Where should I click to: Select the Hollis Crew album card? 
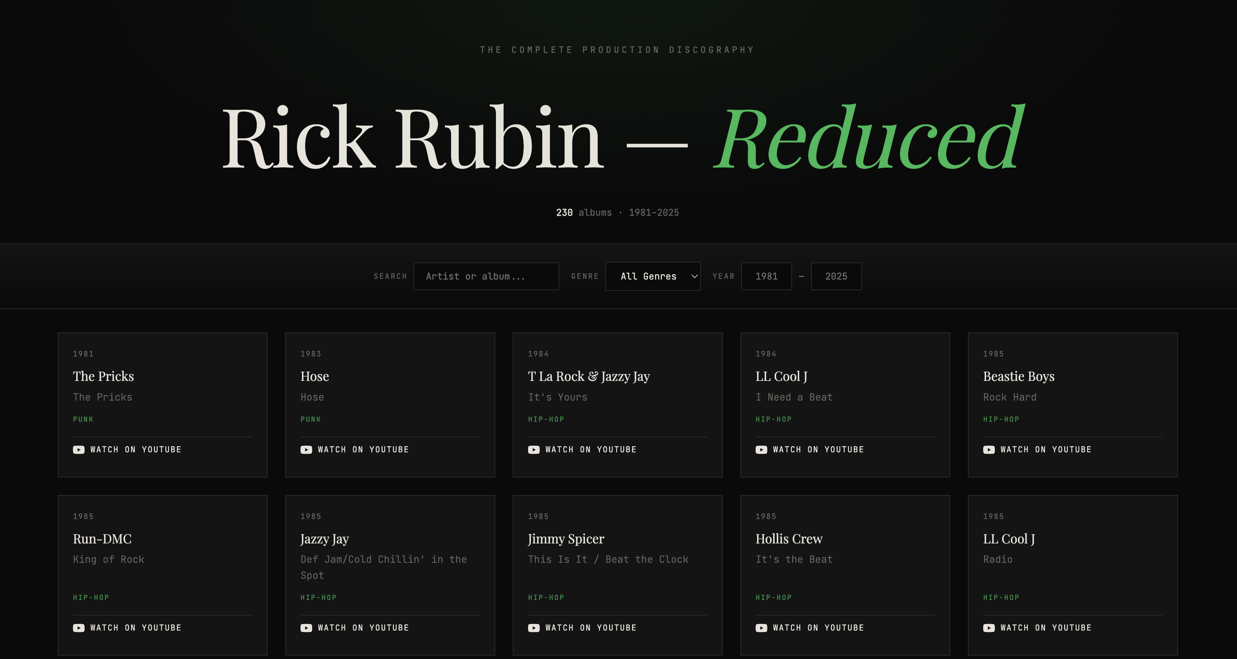(x=845, y=576)
